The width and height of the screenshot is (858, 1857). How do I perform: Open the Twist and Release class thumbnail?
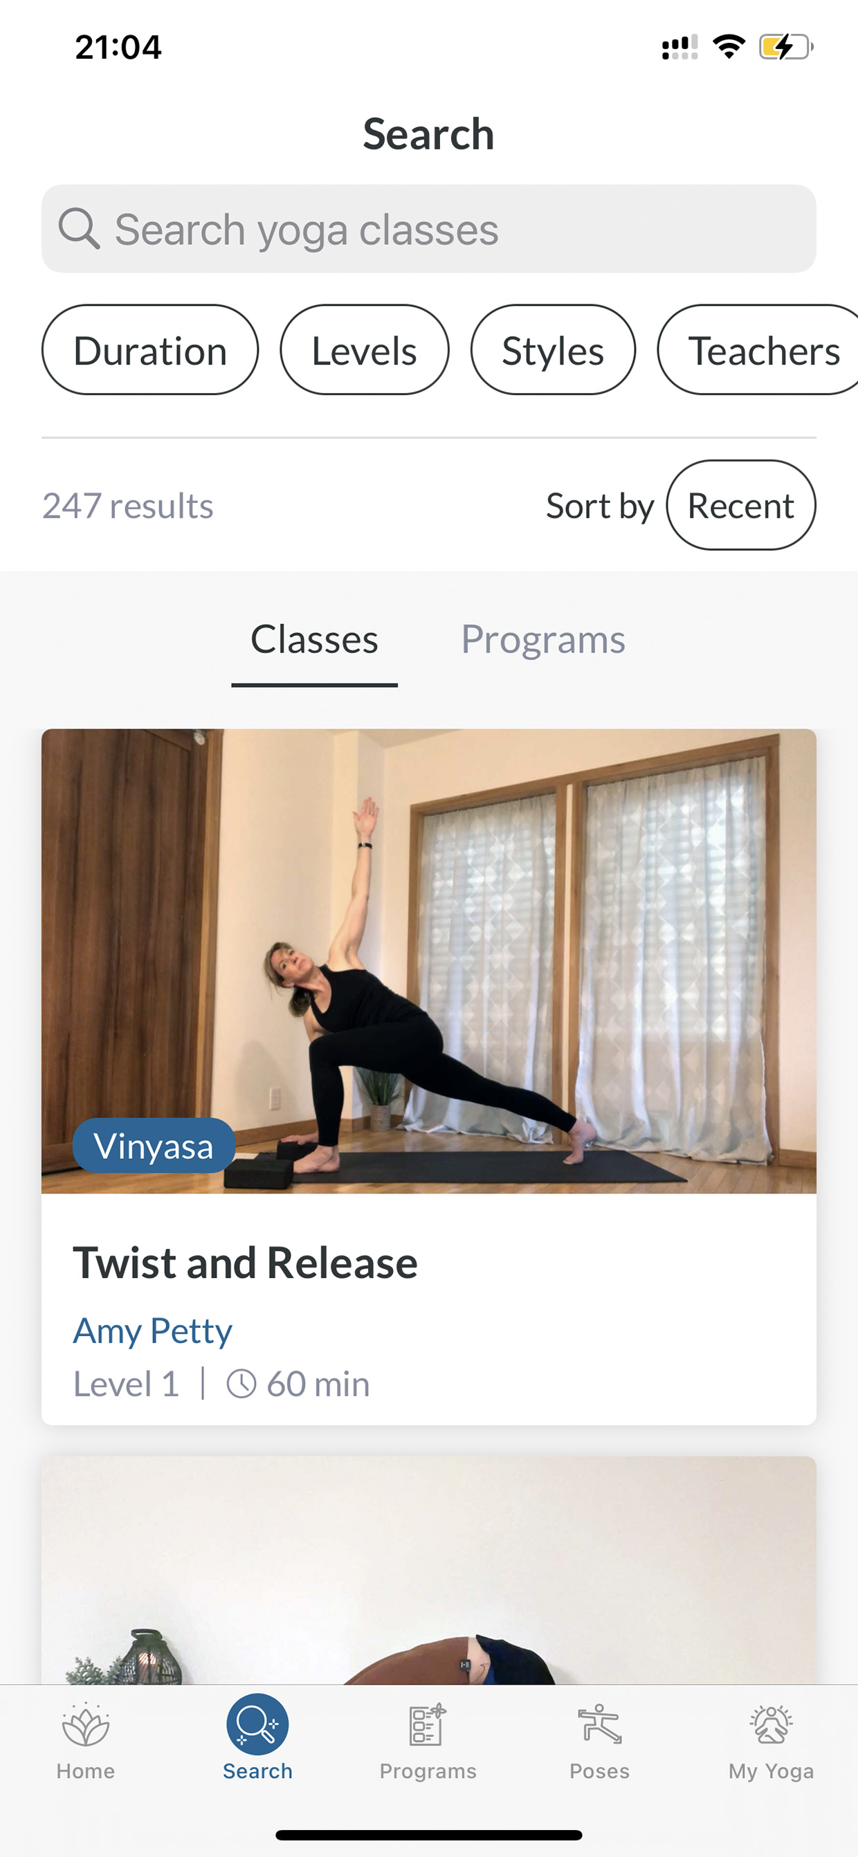coord(429,961)
